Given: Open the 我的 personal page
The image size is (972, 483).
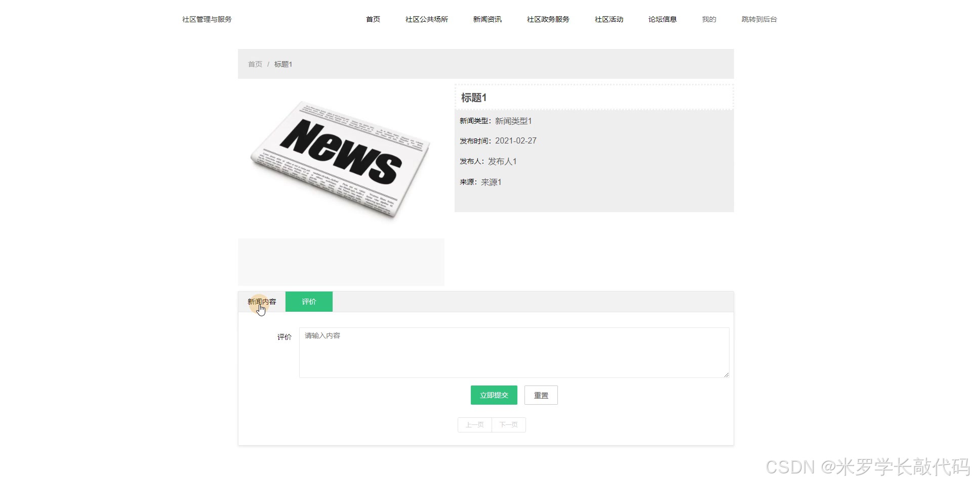Looking at the screenshot, I should click(x=709, y=19).
